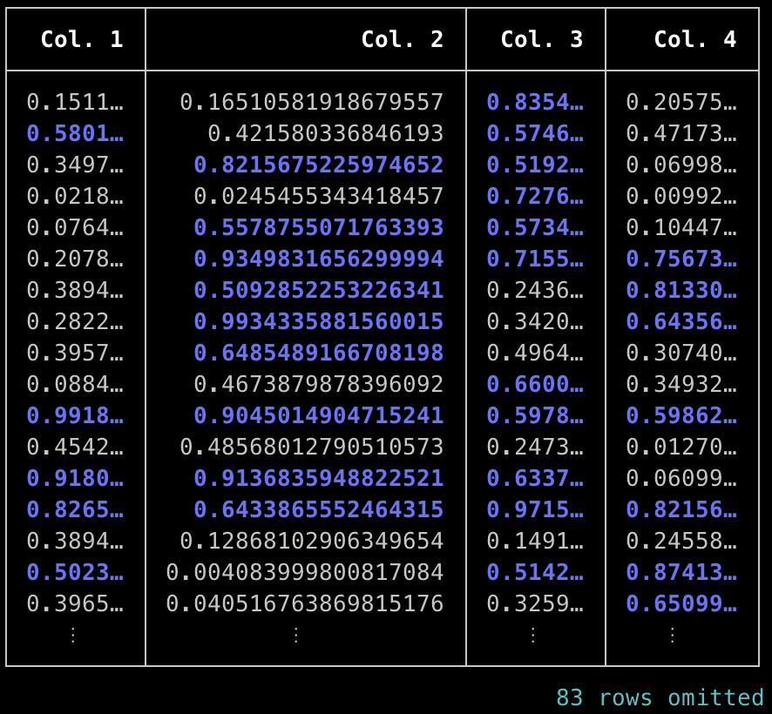Select the Col. 1 cell 0.2822…
772x714 pixels.
point(75,322)
